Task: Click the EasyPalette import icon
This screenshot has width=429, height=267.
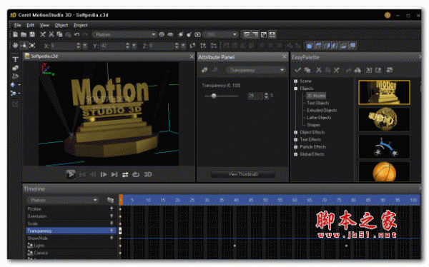Action: point(369,70)
